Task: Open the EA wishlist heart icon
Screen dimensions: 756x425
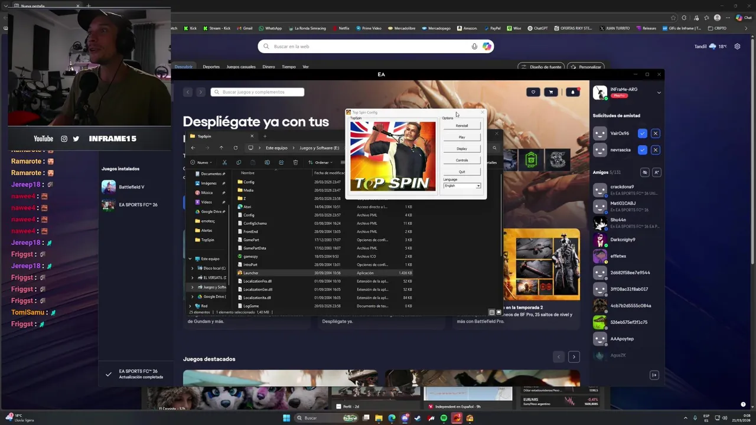Action: point(533,92)
